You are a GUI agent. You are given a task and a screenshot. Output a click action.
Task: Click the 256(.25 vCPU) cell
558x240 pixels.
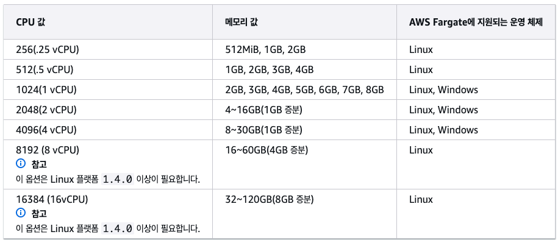coord(108,49)
